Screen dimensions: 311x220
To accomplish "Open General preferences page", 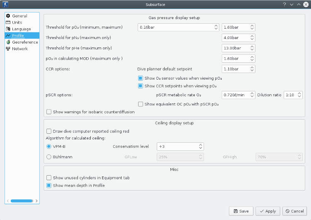I will tap(22, 16).
